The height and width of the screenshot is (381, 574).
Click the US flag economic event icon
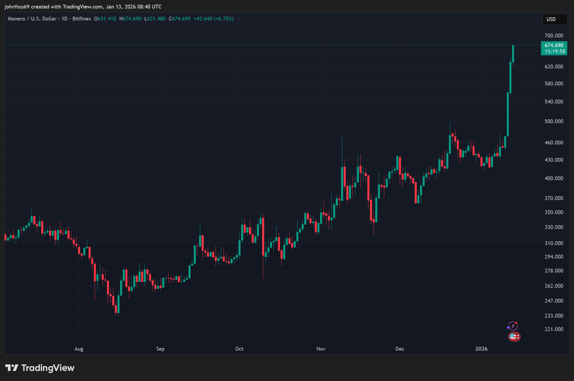[514, 337]
